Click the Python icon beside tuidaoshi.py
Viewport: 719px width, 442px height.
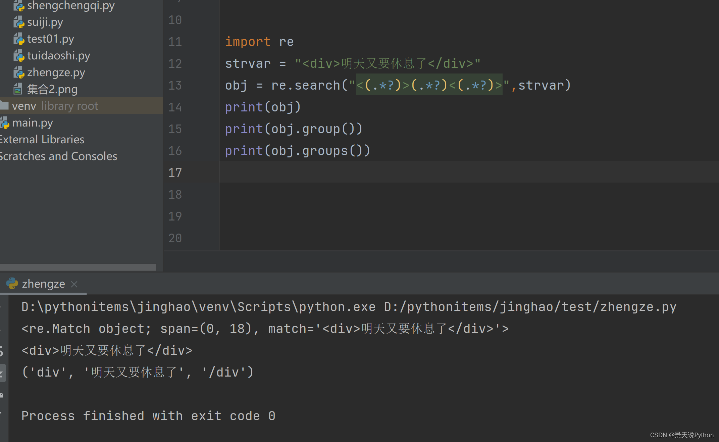pyautogui.click(x=19, y=56)
